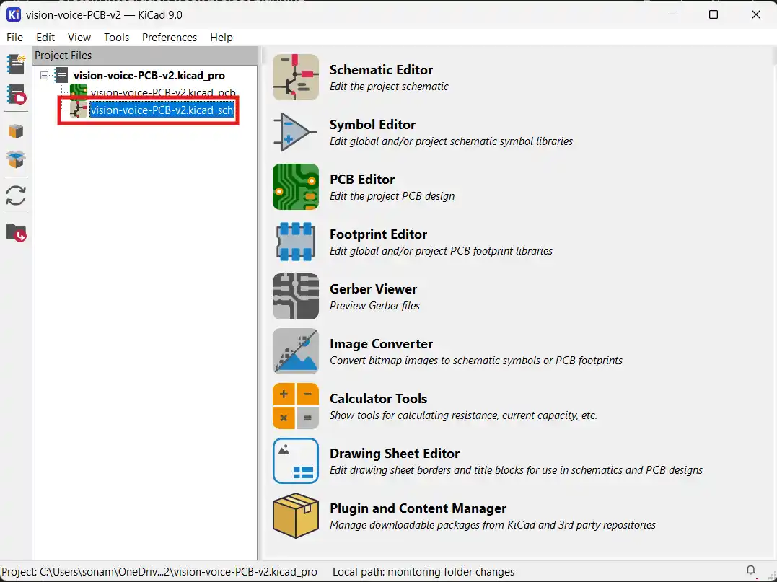Minimize the KiCad window
The image size is (777, 582).
[672, 14]
